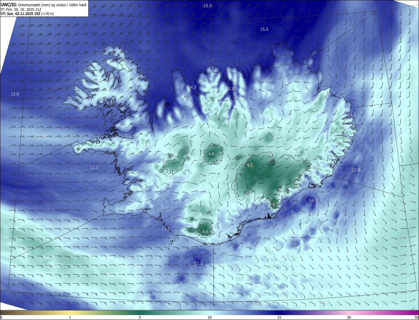Click the map value "4.7"
The height and width of the screenshot is (320, 419).
[193, 87]
